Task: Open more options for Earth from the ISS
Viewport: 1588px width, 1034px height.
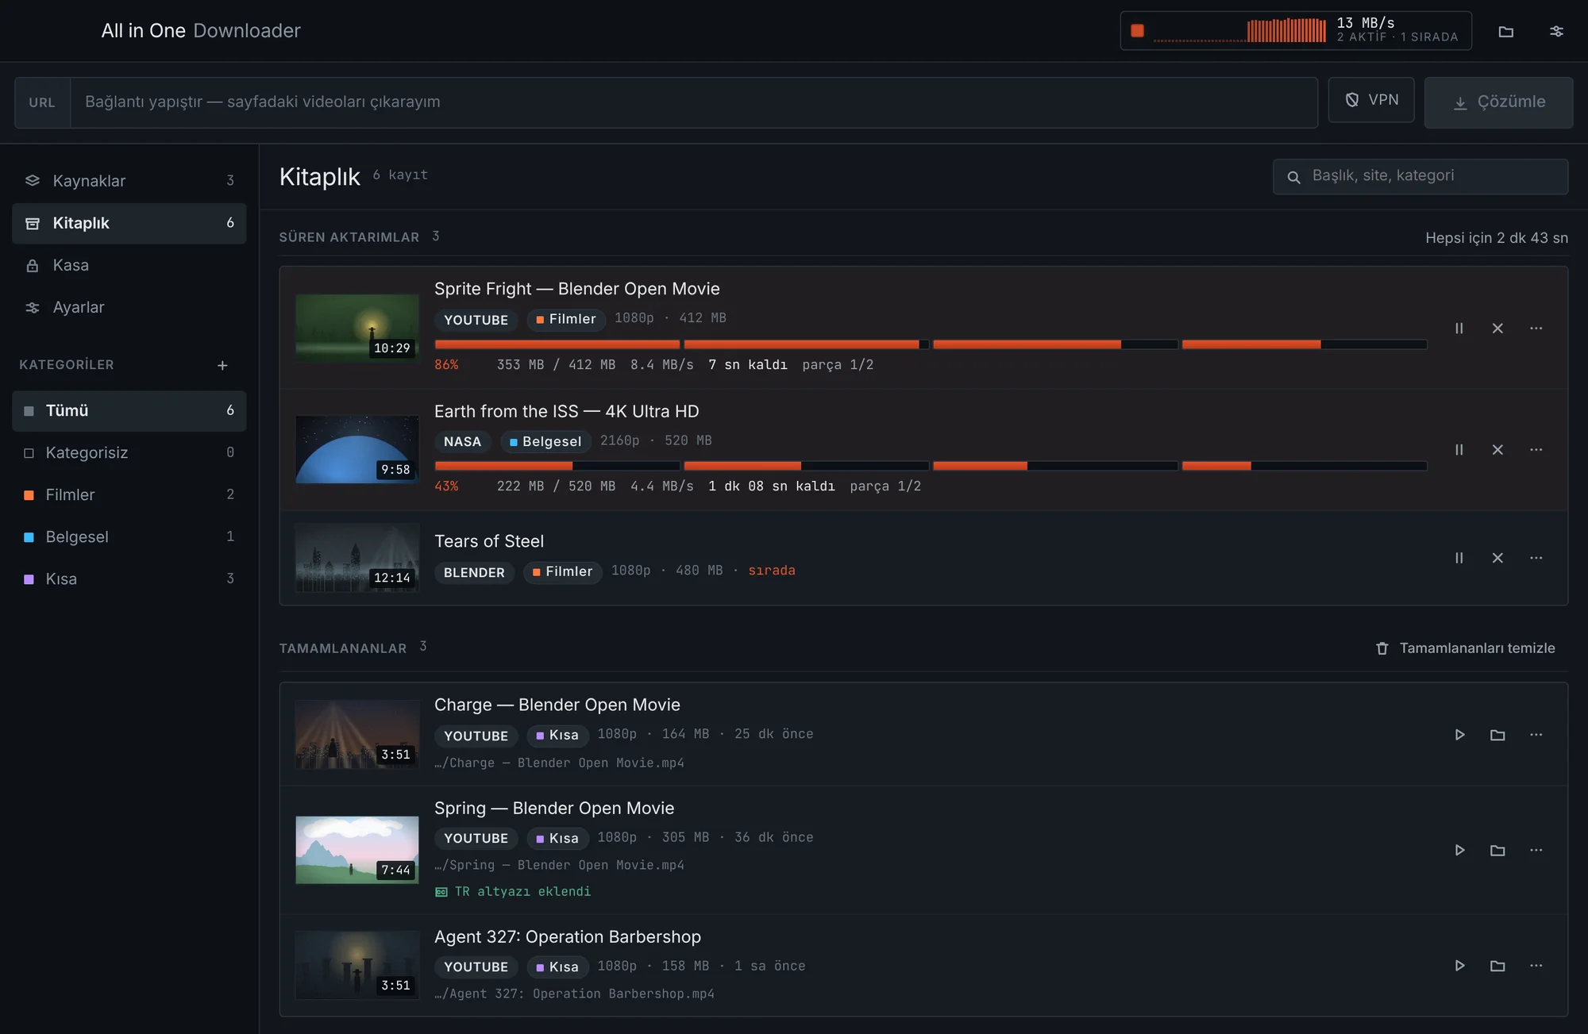Action: click(1536, 449)
